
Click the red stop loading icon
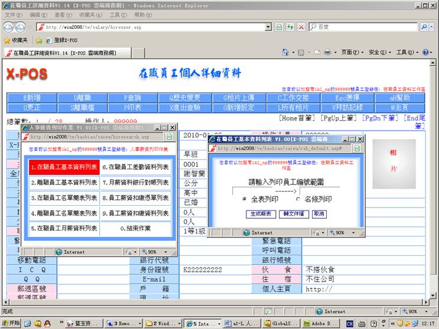[x=301, y=27]
